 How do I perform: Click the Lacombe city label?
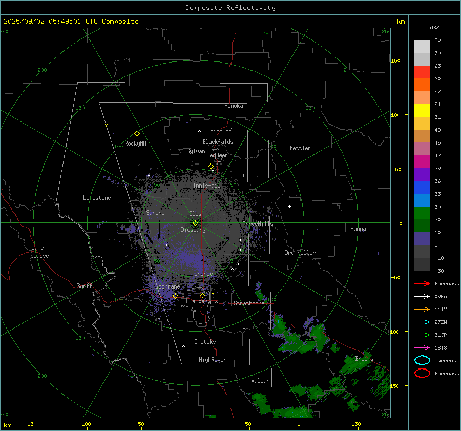click(x=221, y=129)
